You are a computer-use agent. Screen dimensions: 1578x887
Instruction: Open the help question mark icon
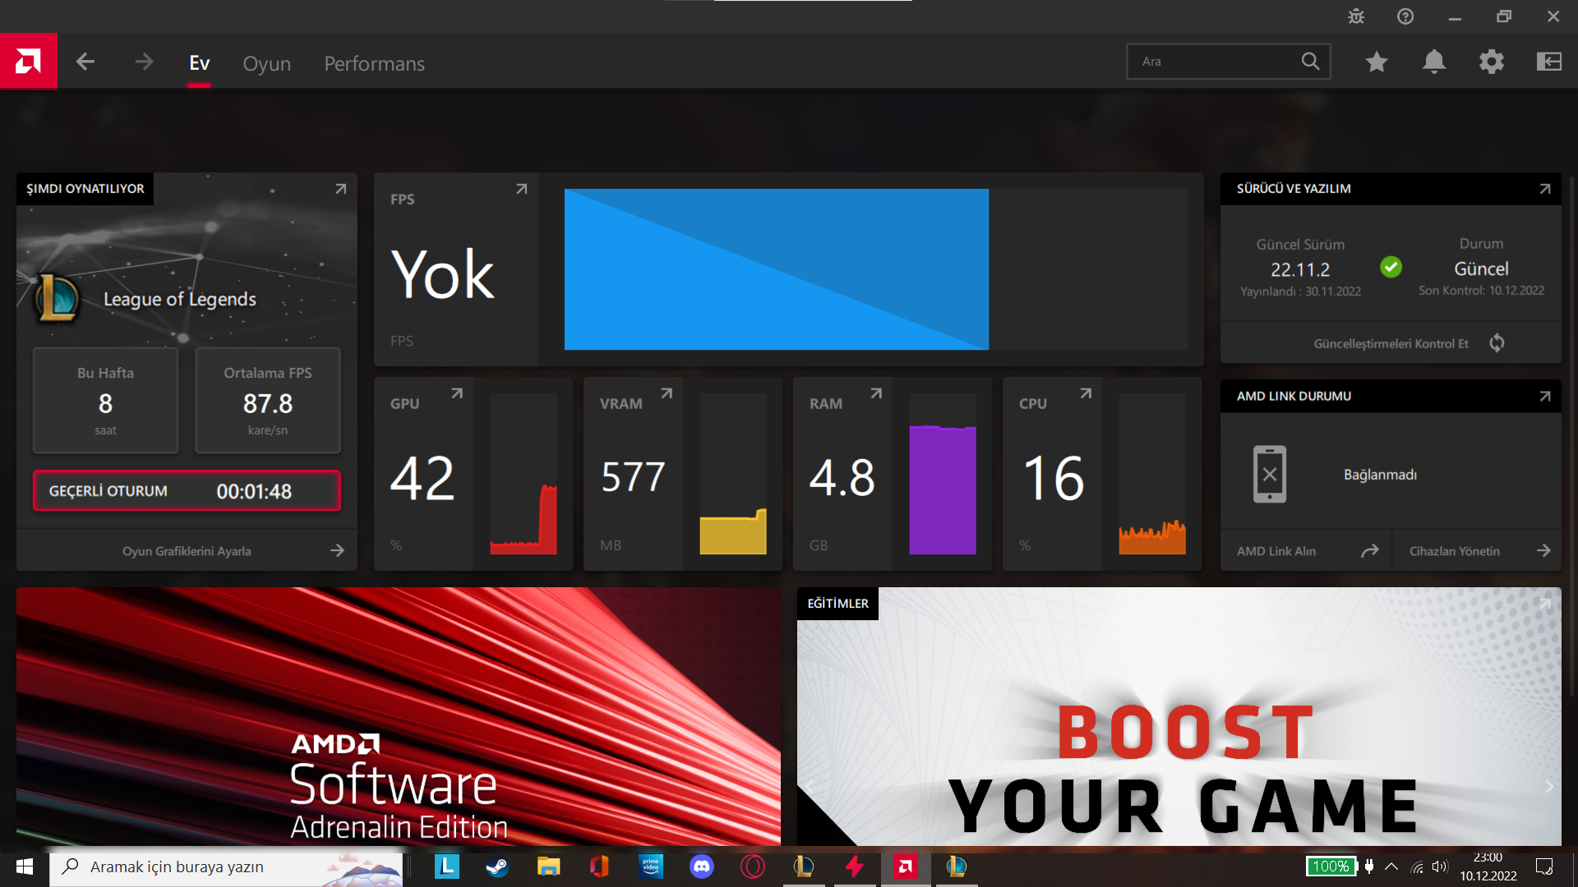1405,16
